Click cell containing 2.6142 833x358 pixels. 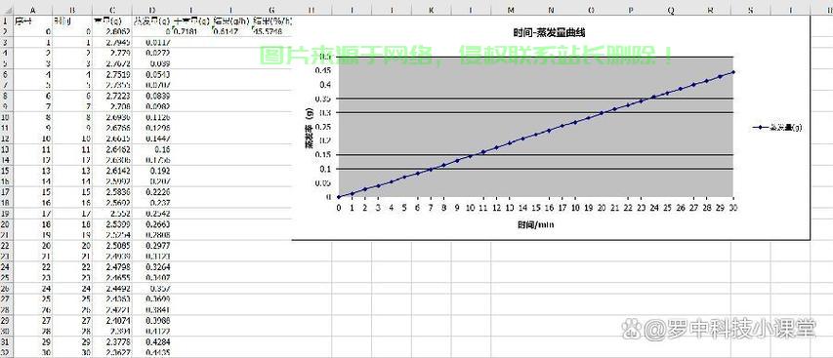click(112, 172)
